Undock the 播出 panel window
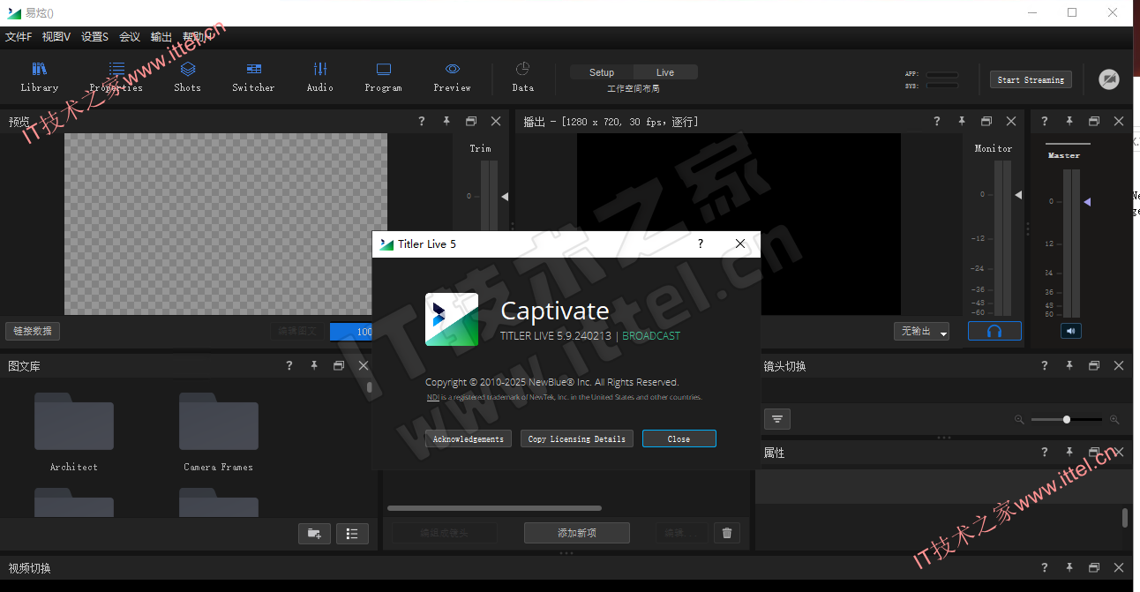The height and width of the screenshot is (592, 1140). pos(986,121)
